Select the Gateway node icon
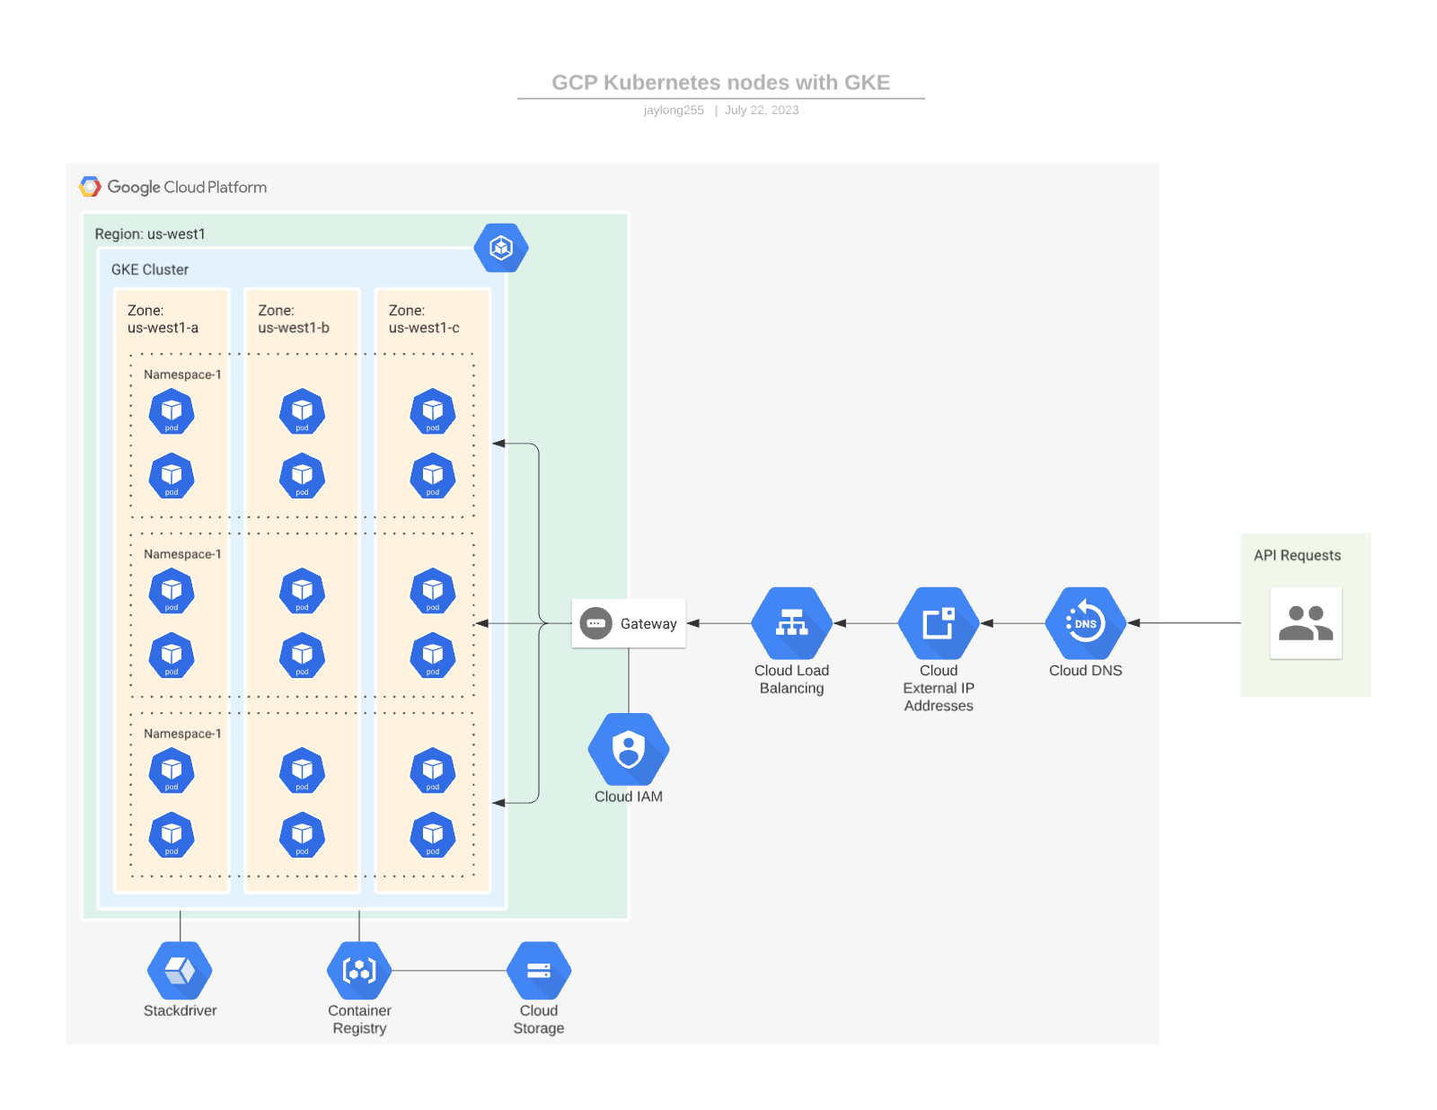 pyautogui.click(x=595, y=623)
